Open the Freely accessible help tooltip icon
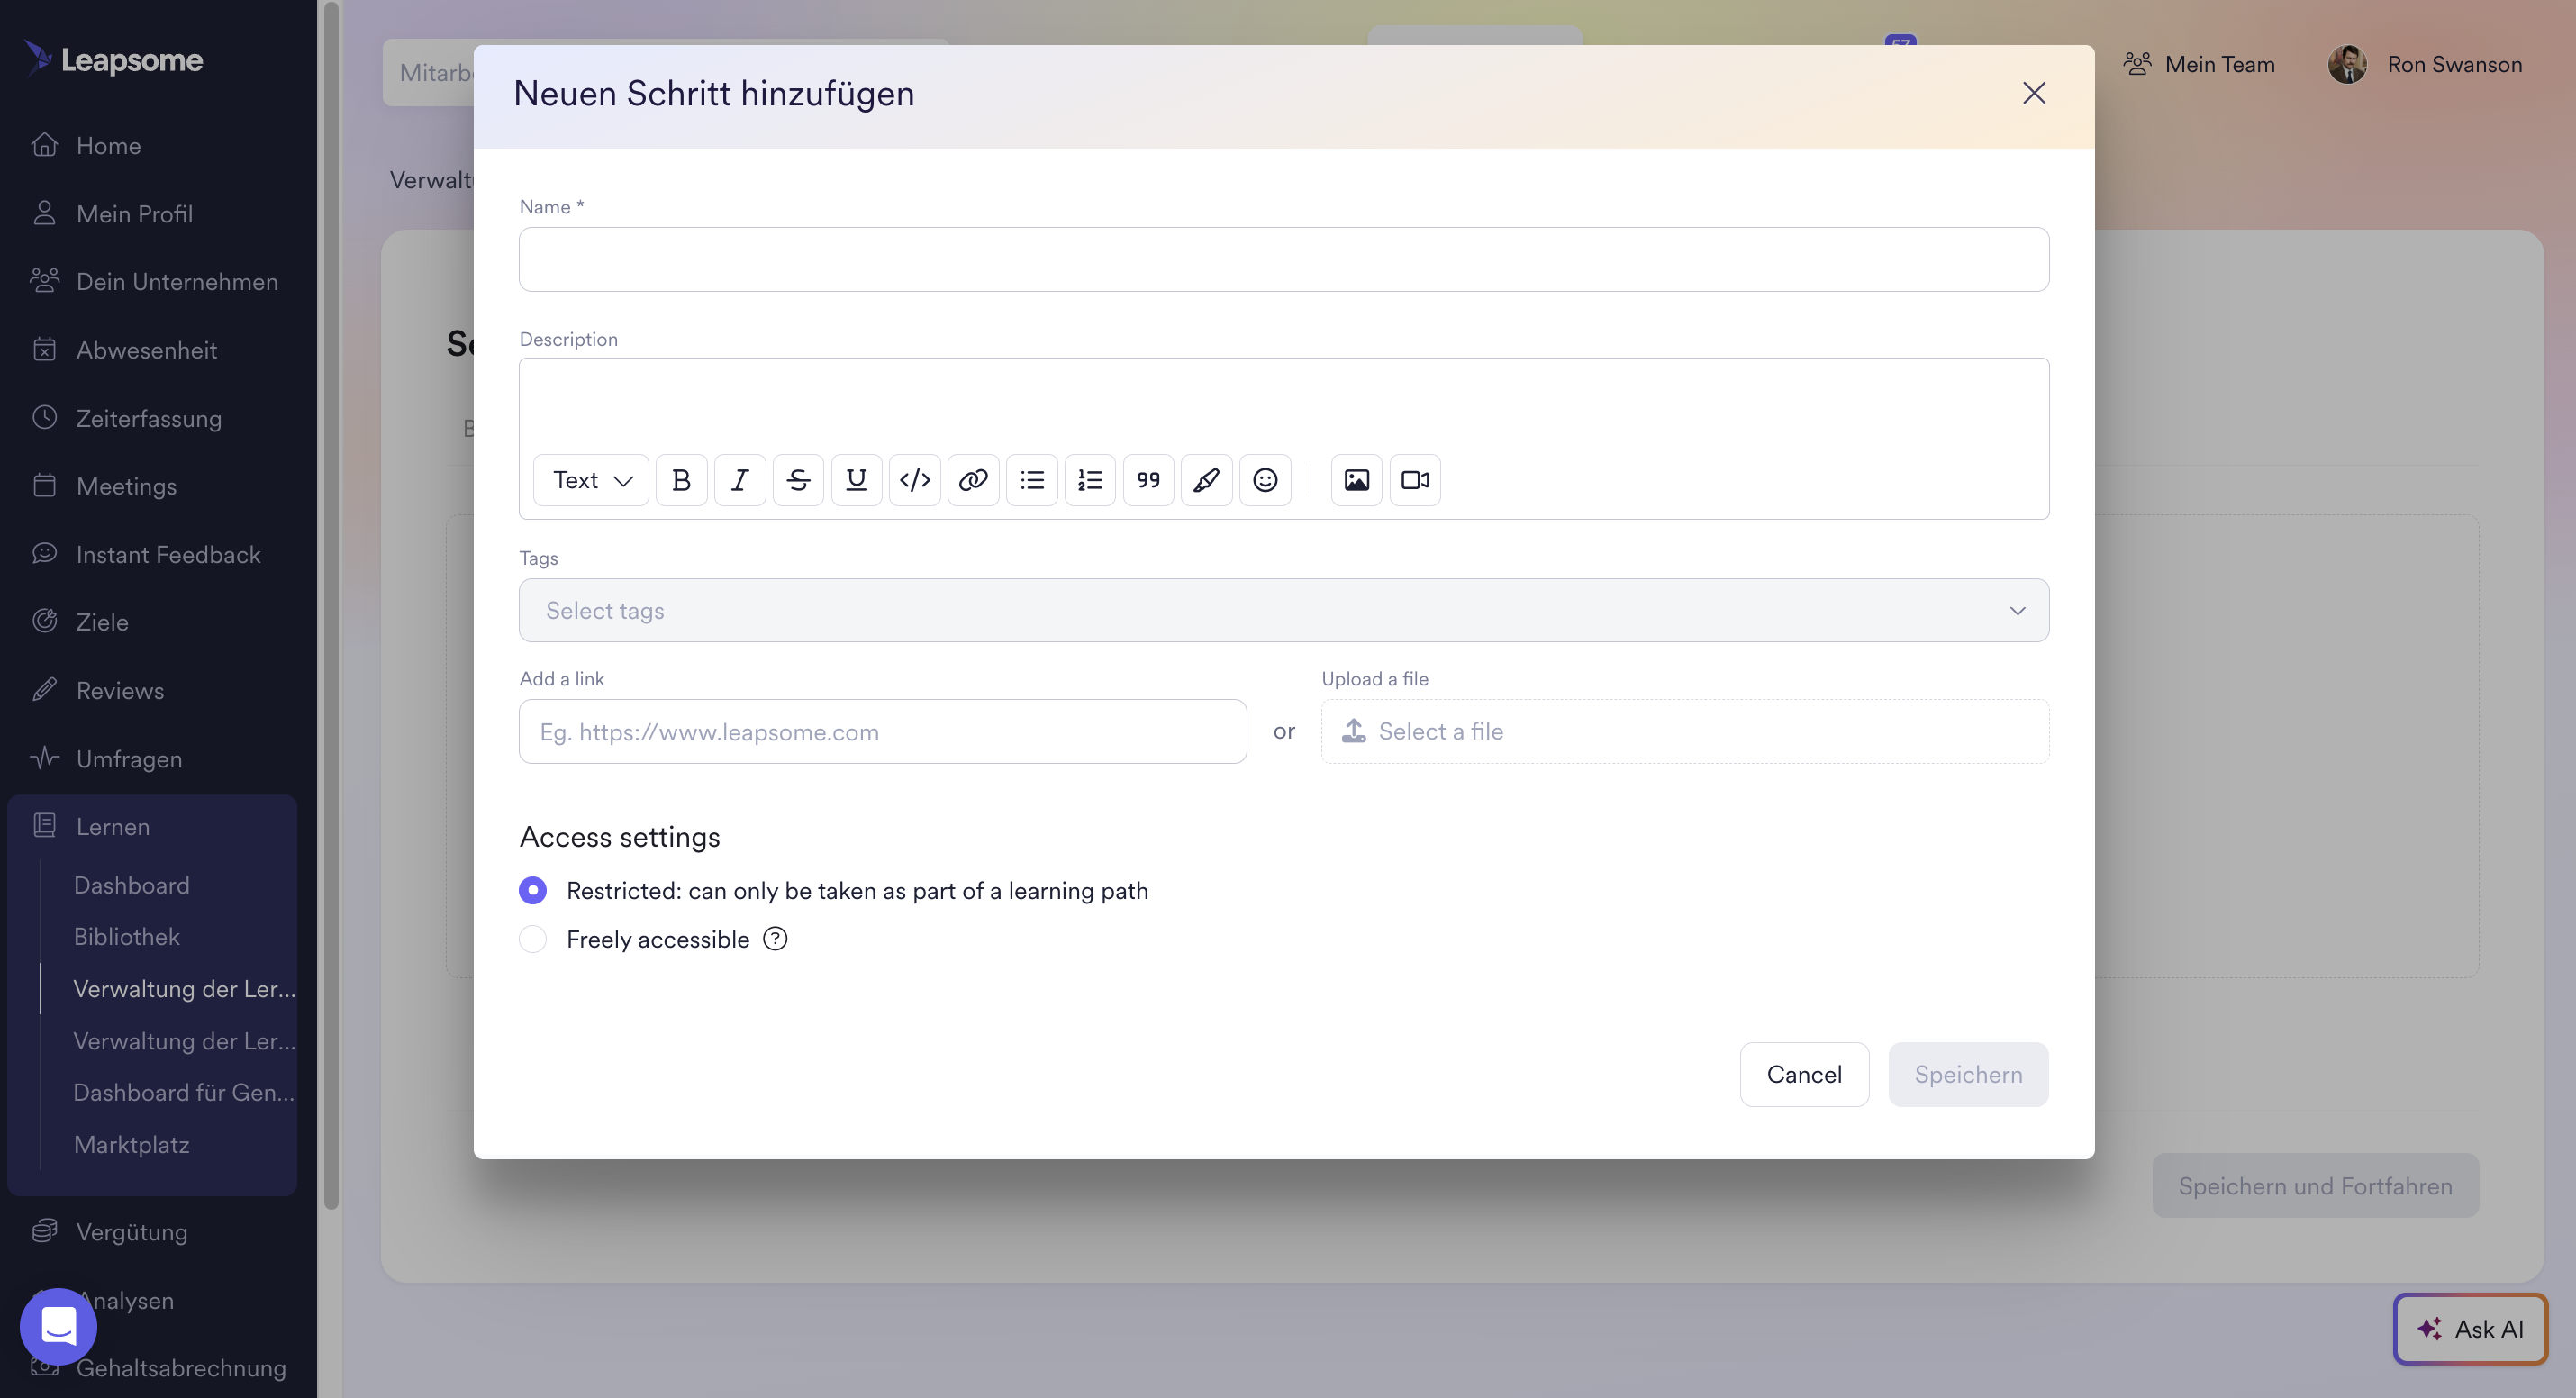Image resolution: width=2576 pixels, height=1398 pixels. 775,939
